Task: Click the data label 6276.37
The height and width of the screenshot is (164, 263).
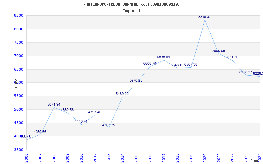Action: pyautogui.click(x=246, y=72)
